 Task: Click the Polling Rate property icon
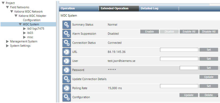[67, 88]
